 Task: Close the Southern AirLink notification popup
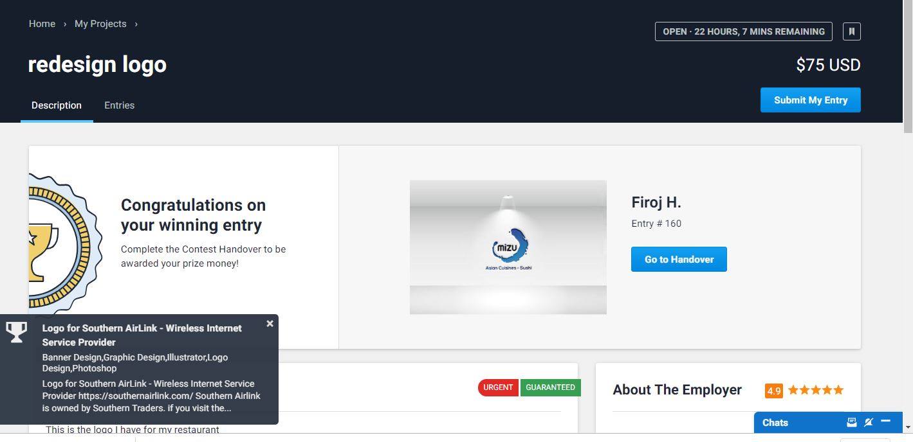click(270, 324)
